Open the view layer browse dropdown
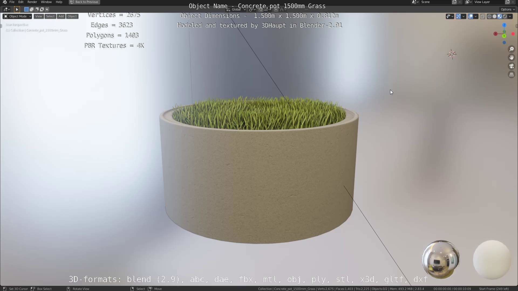Image resolution: width=518 pixels, height=291 pixels. pos(469,2)
